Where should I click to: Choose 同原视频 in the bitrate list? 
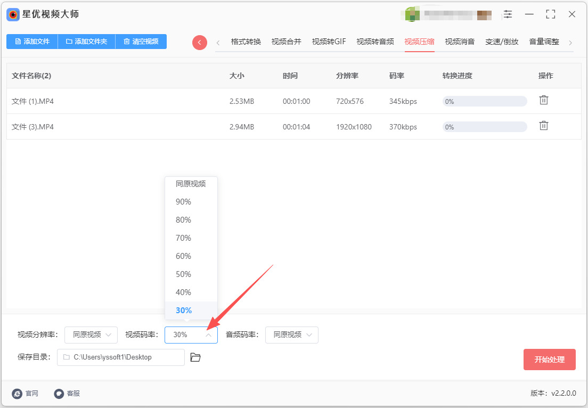191,184
